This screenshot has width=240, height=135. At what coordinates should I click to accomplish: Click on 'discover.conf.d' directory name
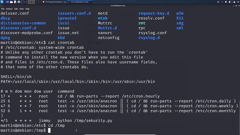click(x=18, y=28)
